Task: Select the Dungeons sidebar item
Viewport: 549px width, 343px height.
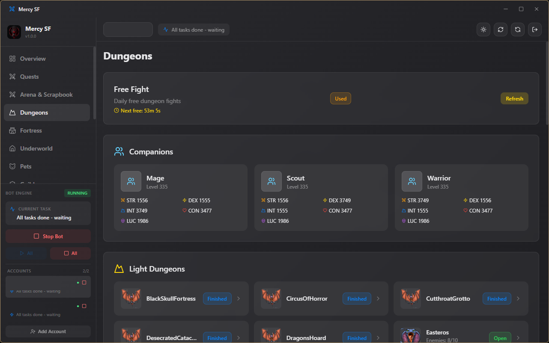Action: (47, 112)
